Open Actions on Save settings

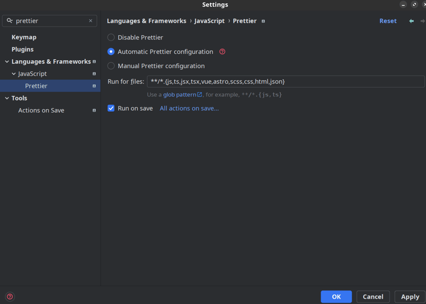(x=41, y=110)
